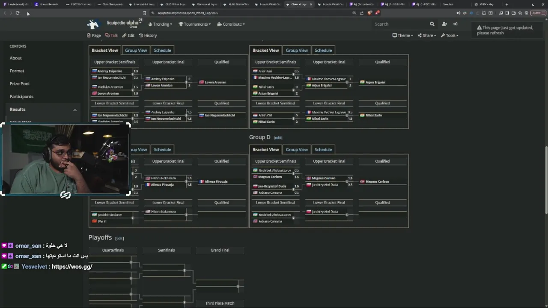This screenshot has width=548, height=308.
Task: Click the edit link beside Playoffs
Action: tap(119, 238)
